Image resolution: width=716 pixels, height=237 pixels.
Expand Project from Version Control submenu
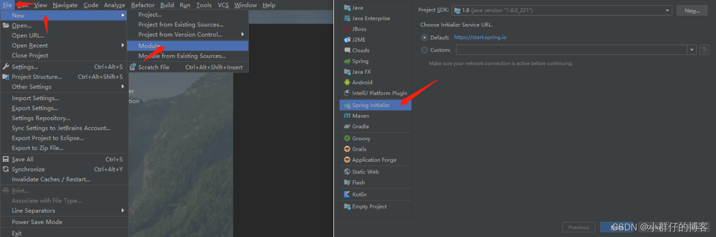243,35
